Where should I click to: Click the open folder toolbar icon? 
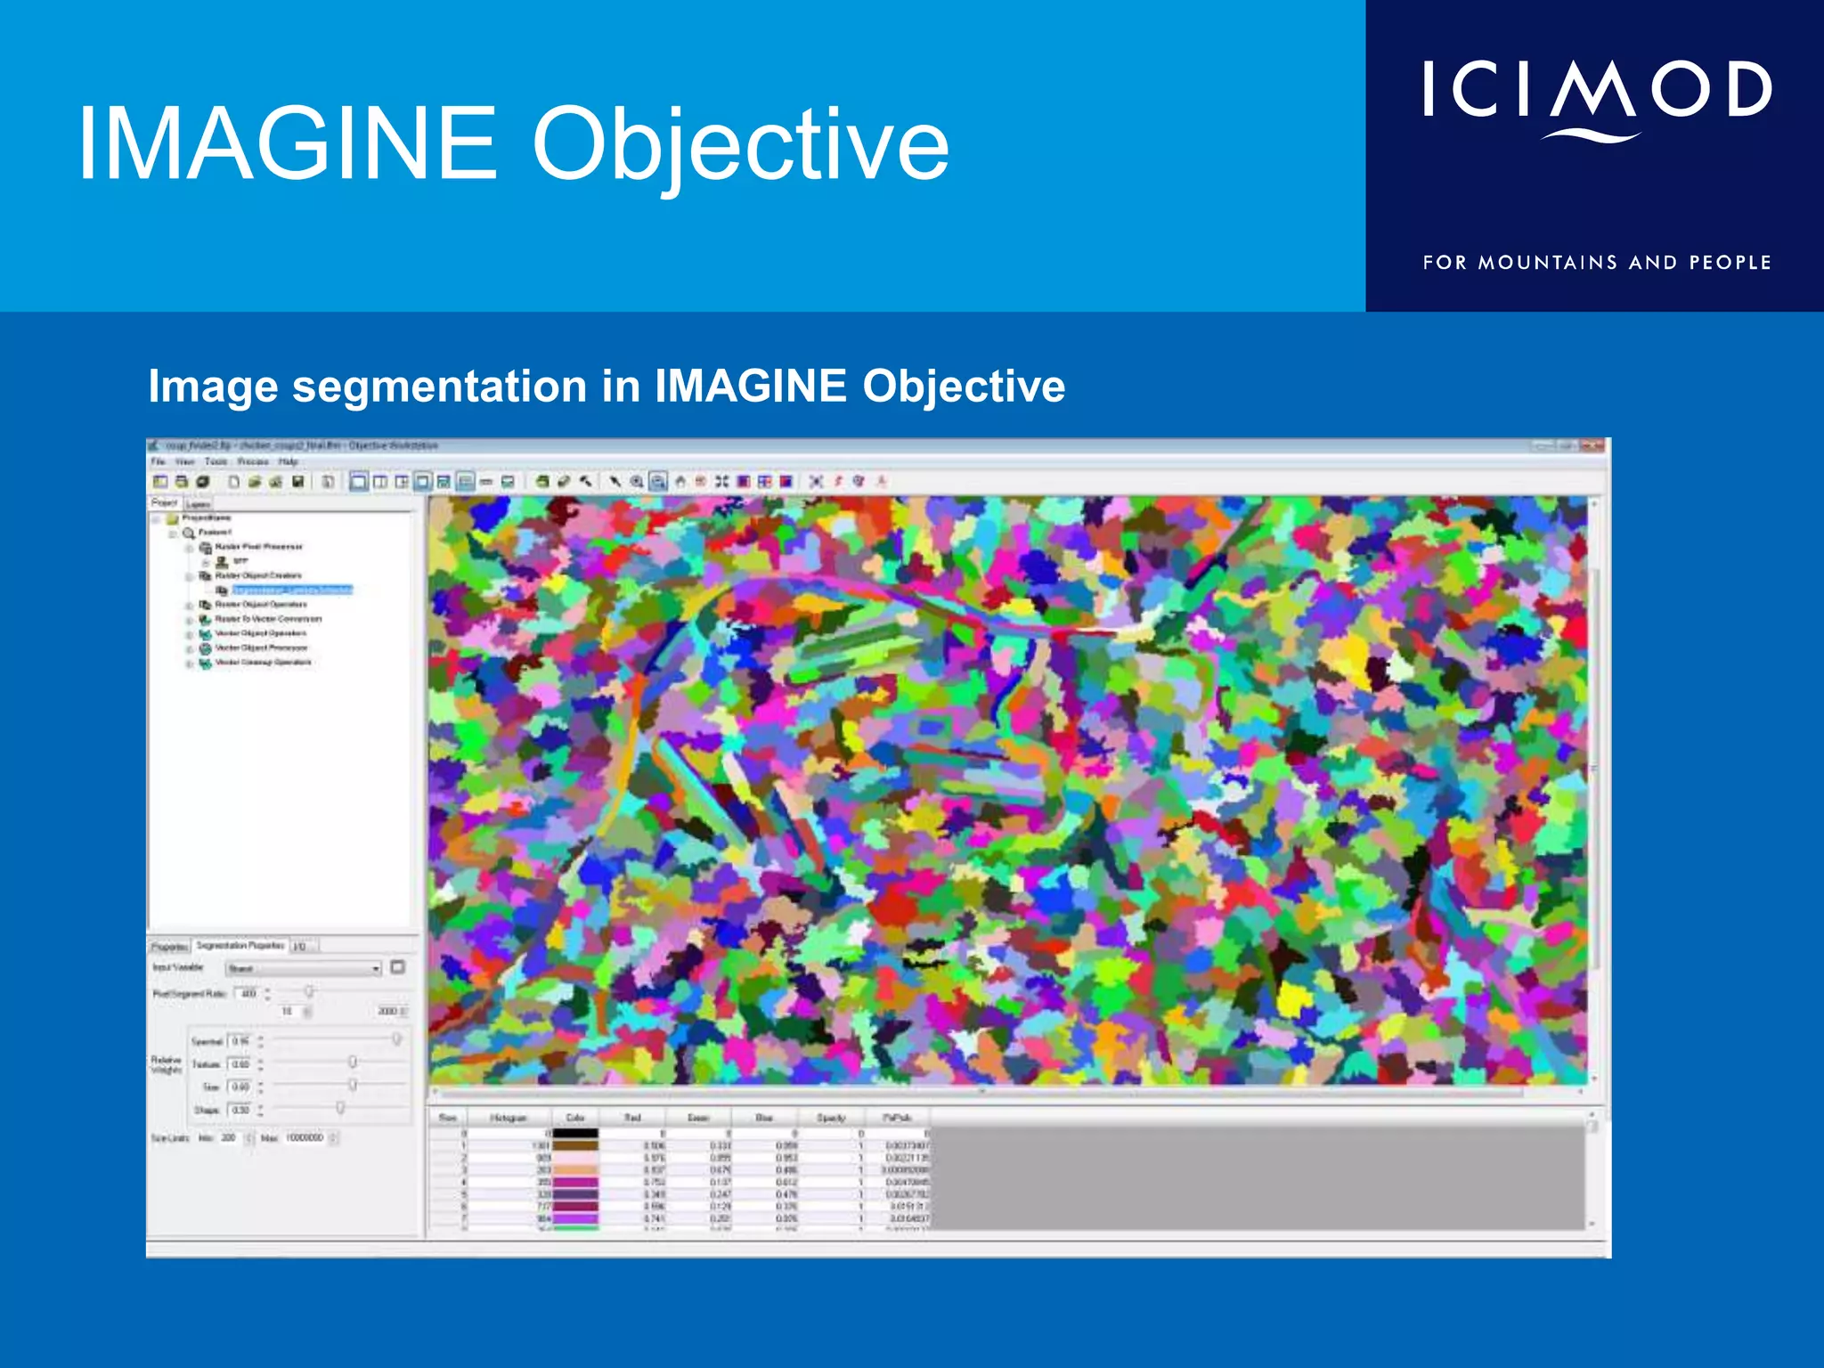point(255,482)
